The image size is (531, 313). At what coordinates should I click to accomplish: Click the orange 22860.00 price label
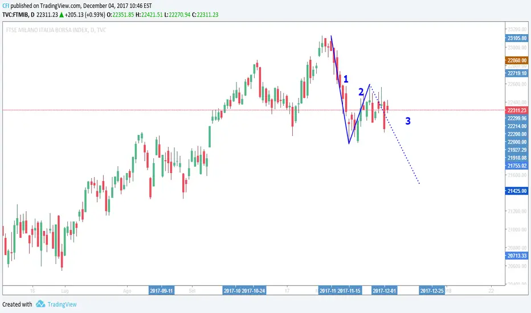(x=517, y=60)
